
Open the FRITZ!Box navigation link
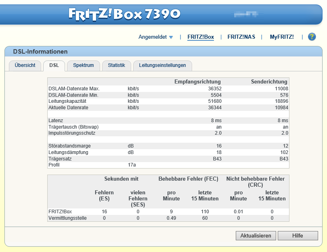pos(201,37)
